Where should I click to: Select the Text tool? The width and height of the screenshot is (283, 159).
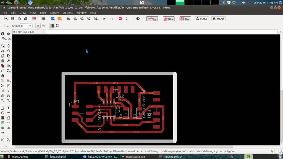9,108
